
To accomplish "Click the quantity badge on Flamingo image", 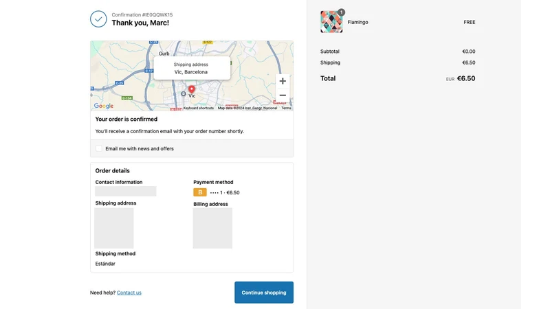I will [x=341, y=12].
